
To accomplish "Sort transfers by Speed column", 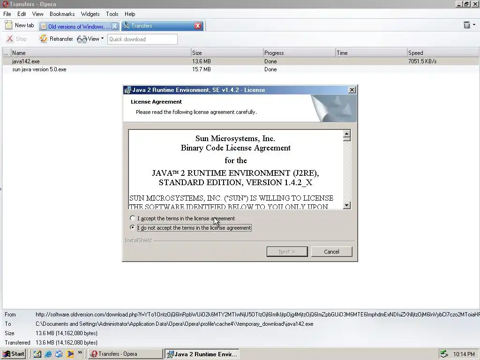I will [x=443, y=52].
